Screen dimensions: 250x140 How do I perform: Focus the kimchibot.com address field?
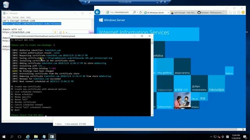(x=120, y=12)
